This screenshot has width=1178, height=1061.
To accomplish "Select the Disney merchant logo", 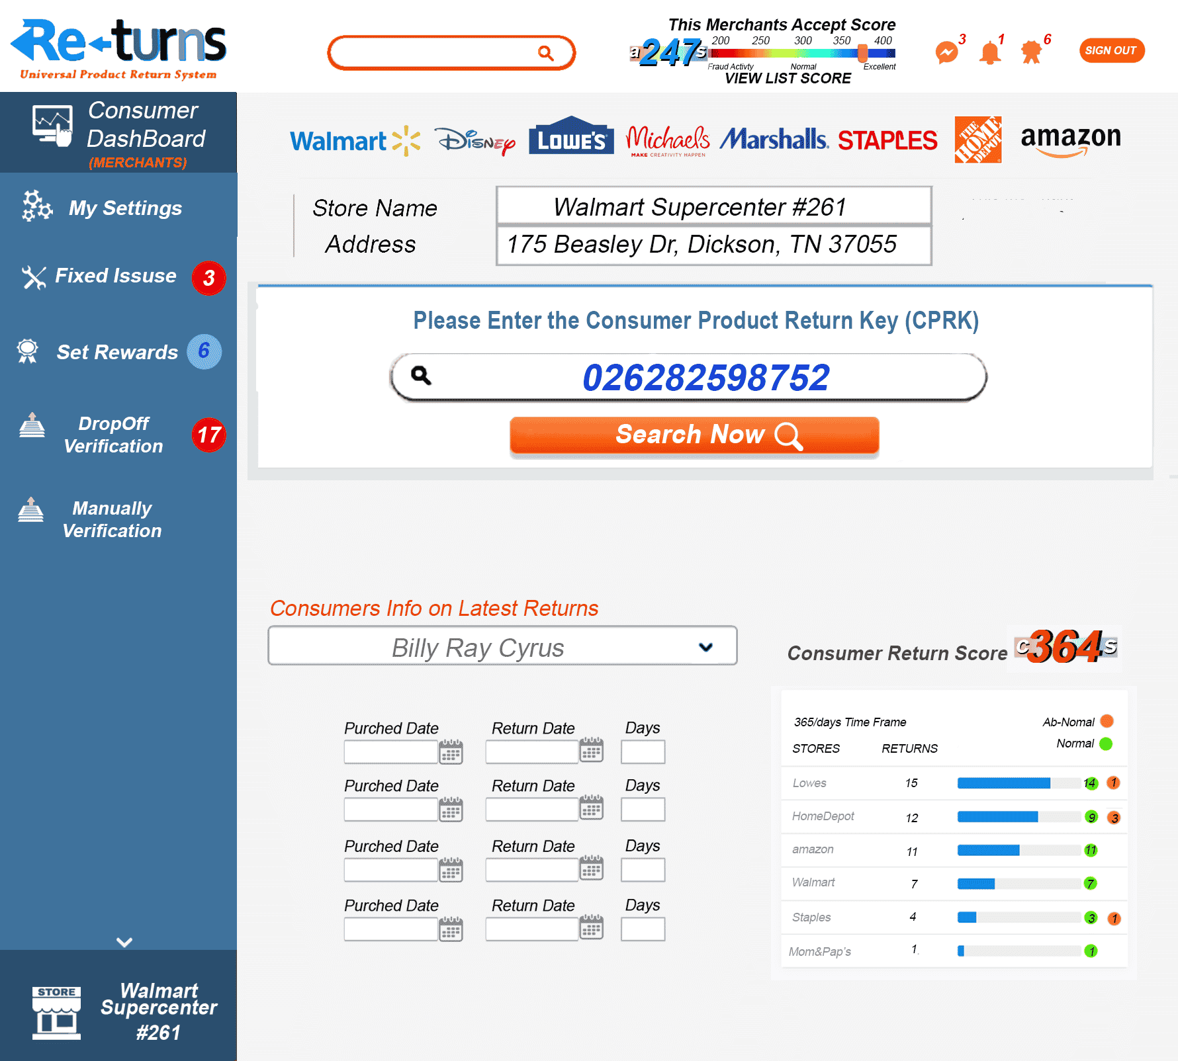I will point(475,141).
